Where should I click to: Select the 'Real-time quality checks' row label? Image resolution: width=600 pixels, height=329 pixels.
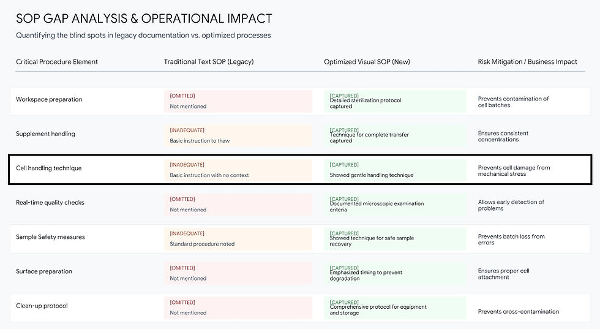pyautogui.click(x=50, y=203)
